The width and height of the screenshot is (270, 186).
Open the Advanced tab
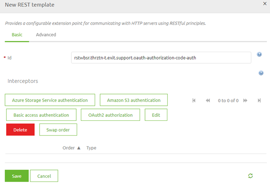tap(46, 35)
